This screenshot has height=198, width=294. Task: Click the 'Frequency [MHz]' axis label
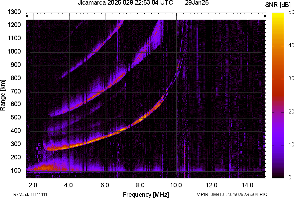click(146, 194)
